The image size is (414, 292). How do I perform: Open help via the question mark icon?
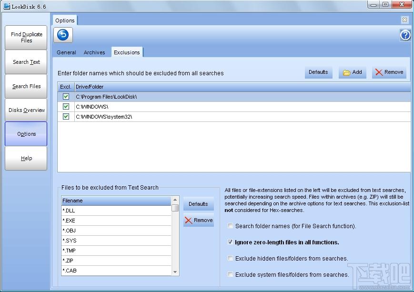pyautogui.click(x=405, y=35)
